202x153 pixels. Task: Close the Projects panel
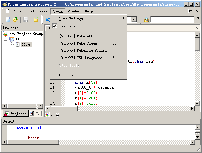41,28
